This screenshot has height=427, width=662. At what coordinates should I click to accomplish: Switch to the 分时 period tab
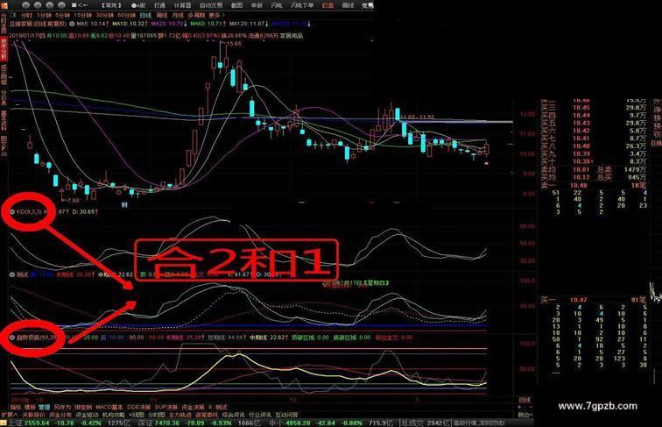pos(26,15)
